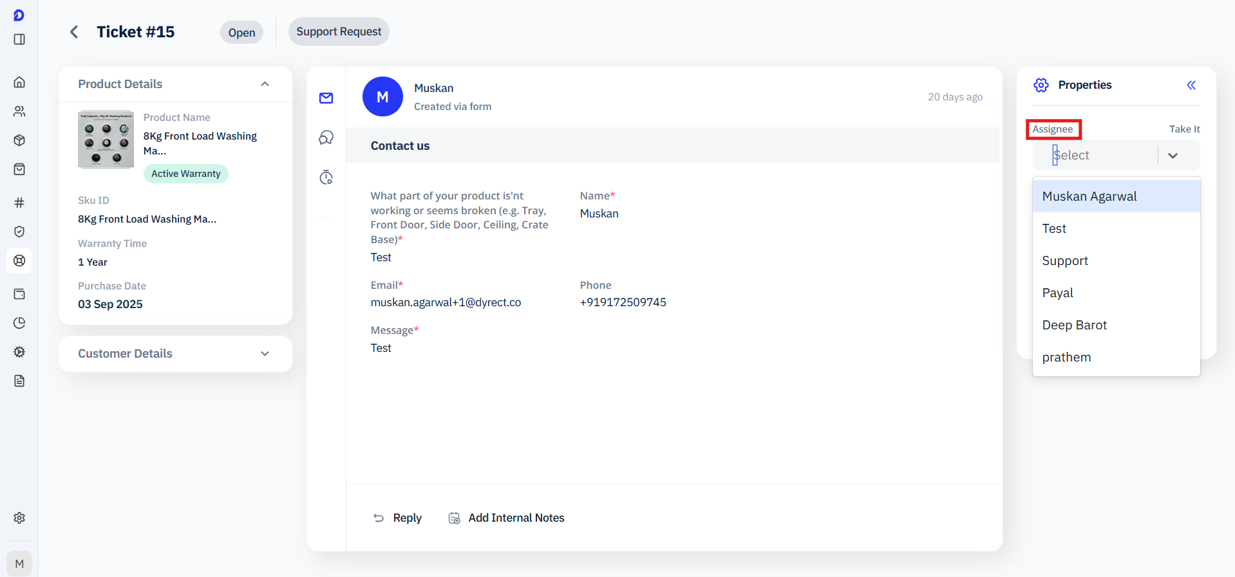
Task: Open the hashtag icon in sidebar
Action: pyautogui.click(x=19, y=203)
